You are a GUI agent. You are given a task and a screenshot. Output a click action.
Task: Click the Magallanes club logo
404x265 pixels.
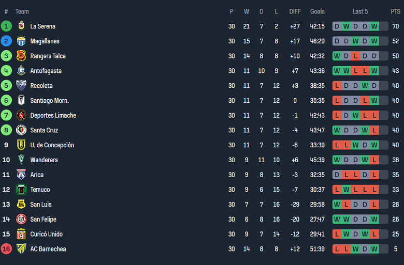[x=21, y=41]
